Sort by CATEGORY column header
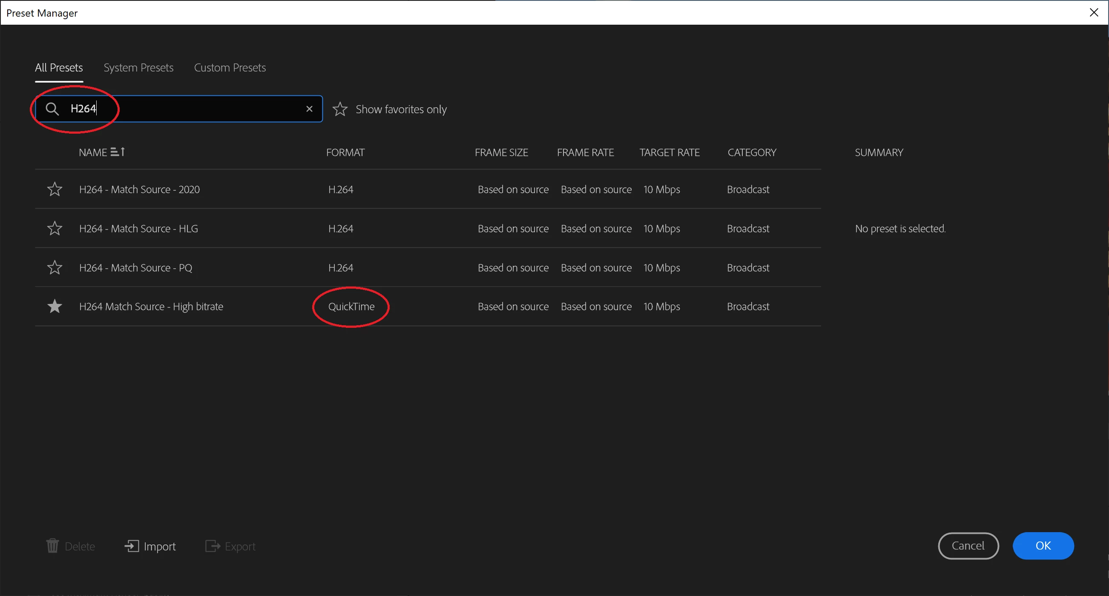Viewport: 1109px width, 596px height. [752, 152]
